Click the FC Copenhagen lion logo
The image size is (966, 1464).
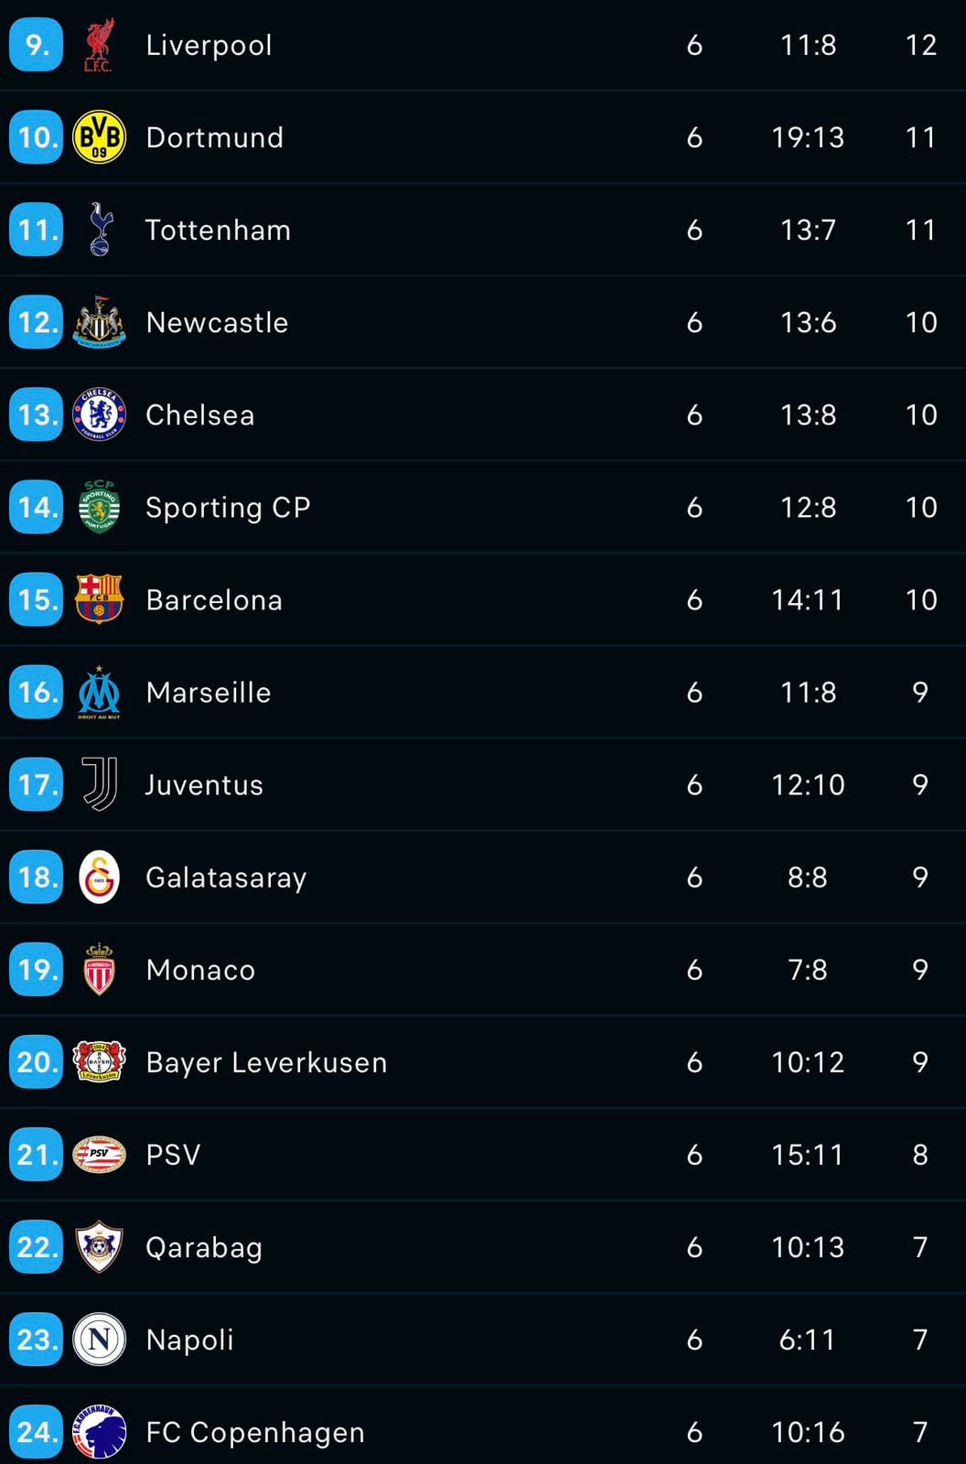pos(99,1432)
